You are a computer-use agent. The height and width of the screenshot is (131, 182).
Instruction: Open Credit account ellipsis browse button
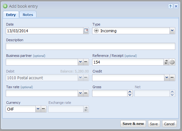(x=172, y=78)
